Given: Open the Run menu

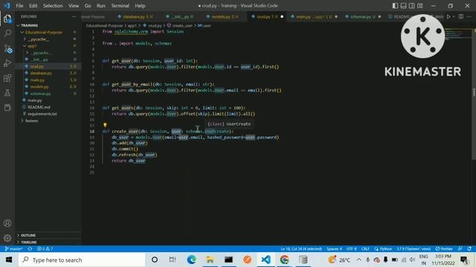Looking at the screenshot, I should click(x=101, y=6).
